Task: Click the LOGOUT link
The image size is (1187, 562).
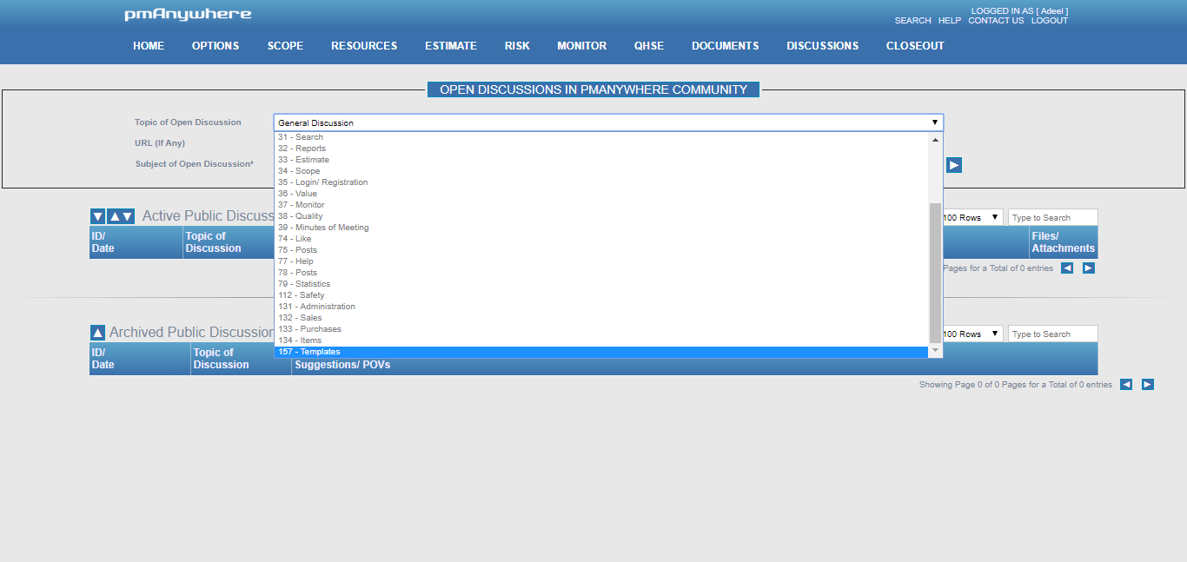Action: [1049, 21]
